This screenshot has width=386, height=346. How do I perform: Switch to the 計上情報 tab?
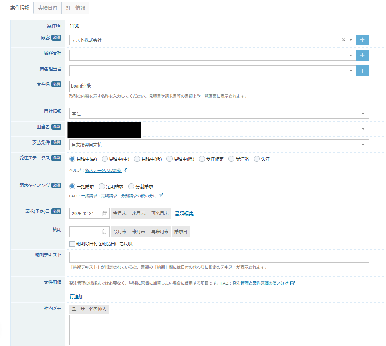tap(75, 8)
